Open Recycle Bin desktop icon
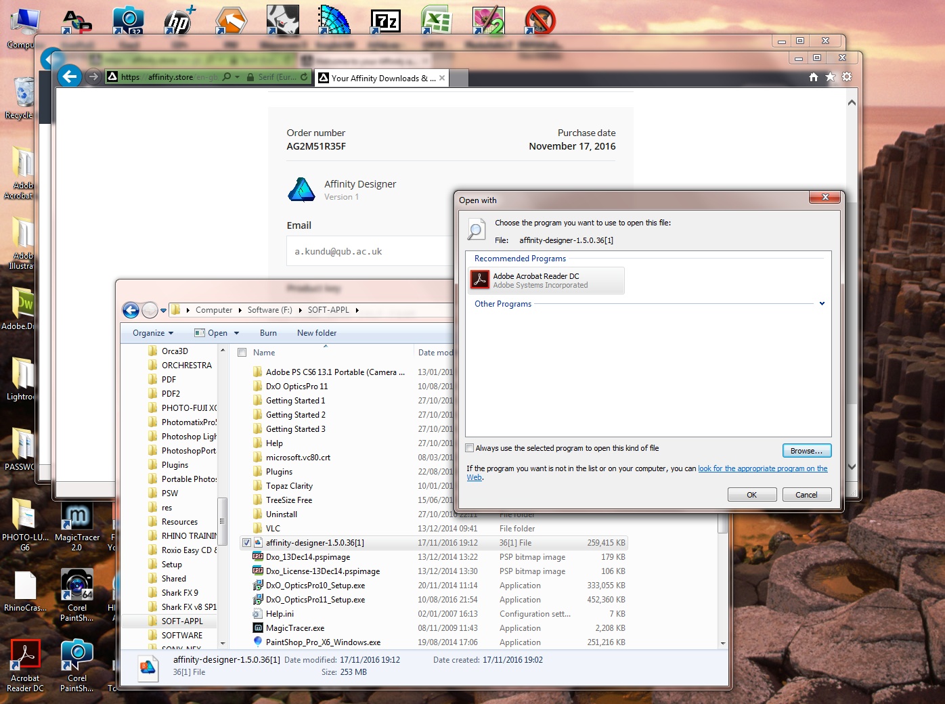The height and width of the screenshot is (704, 945). pos(23,96)
